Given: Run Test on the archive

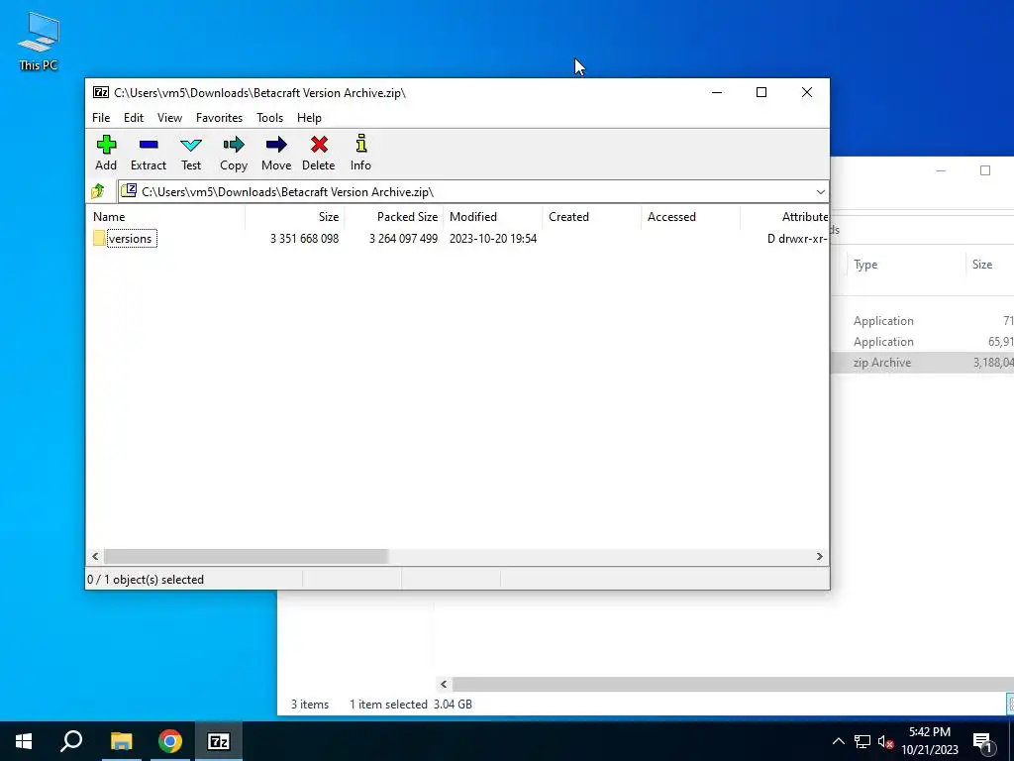Looking at the screenshot, I should click(191, 153).
